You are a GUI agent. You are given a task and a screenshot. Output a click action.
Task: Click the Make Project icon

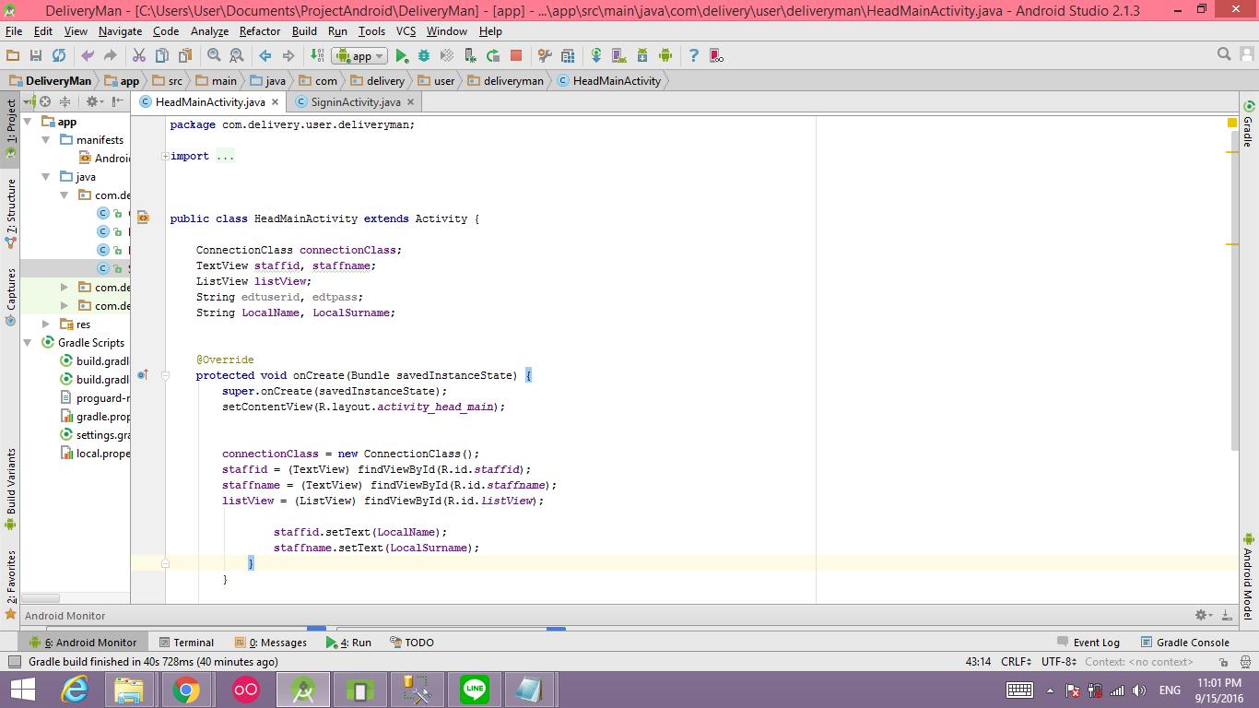[317, 56]
